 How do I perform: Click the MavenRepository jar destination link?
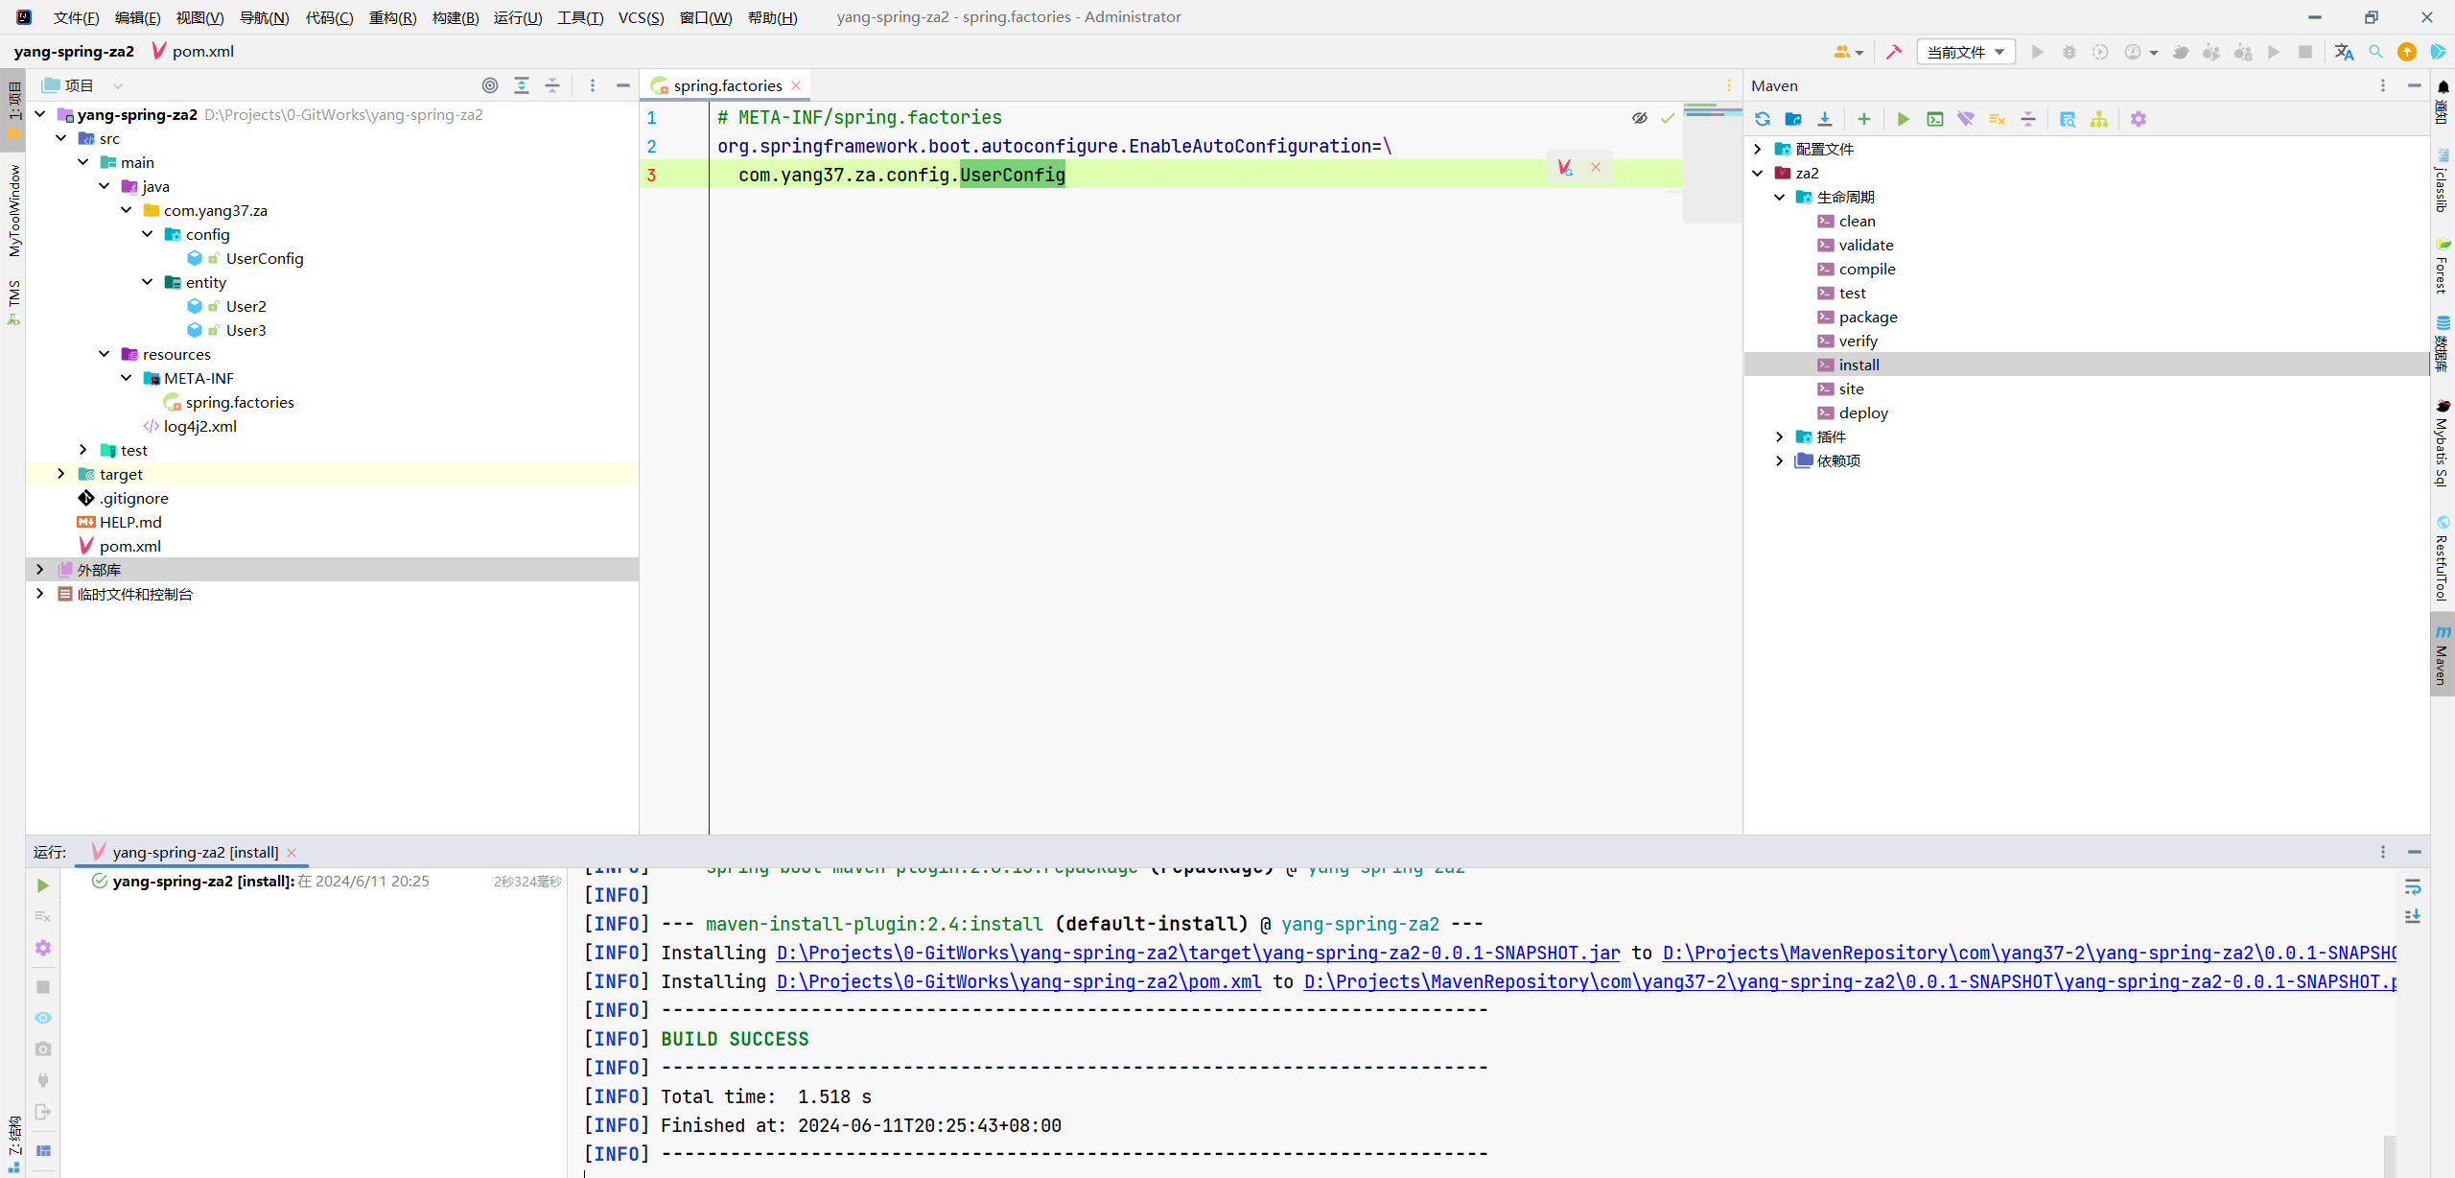tap(2029, 953)
